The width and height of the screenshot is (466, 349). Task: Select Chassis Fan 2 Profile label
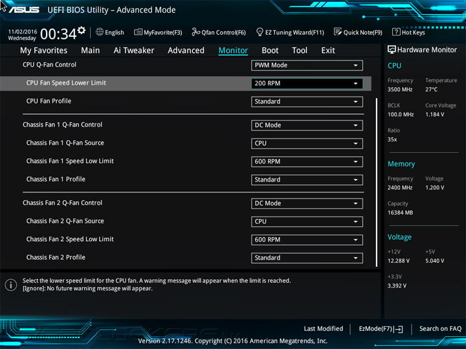56,257
